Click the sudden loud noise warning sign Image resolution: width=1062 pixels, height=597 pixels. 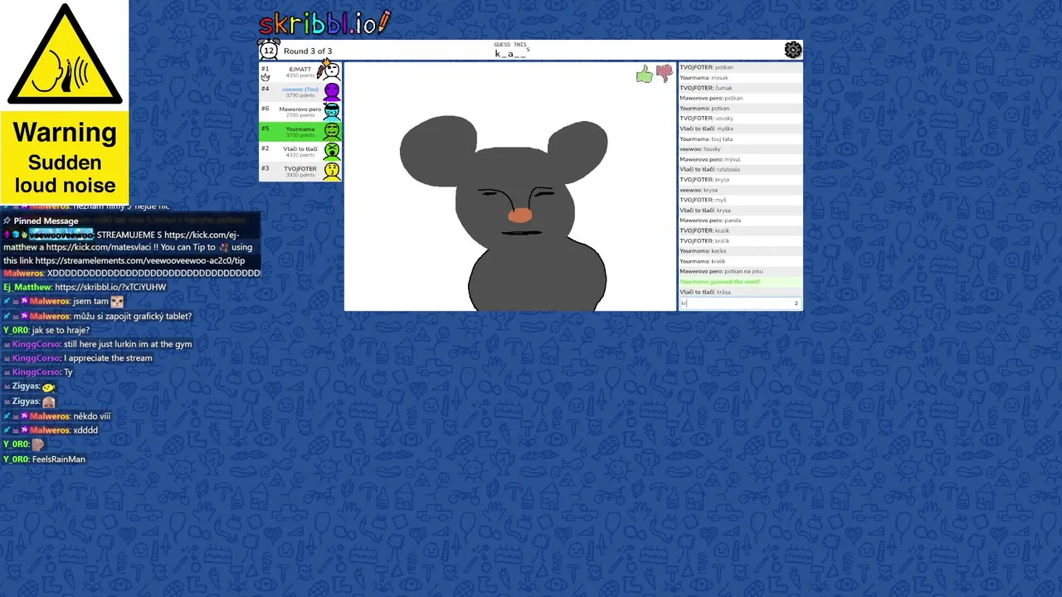(x=65, y=101)
